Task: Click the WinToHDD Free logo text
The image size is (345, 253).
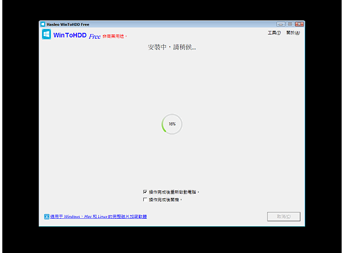Action: pyautogui.click(x=77, y=36)
